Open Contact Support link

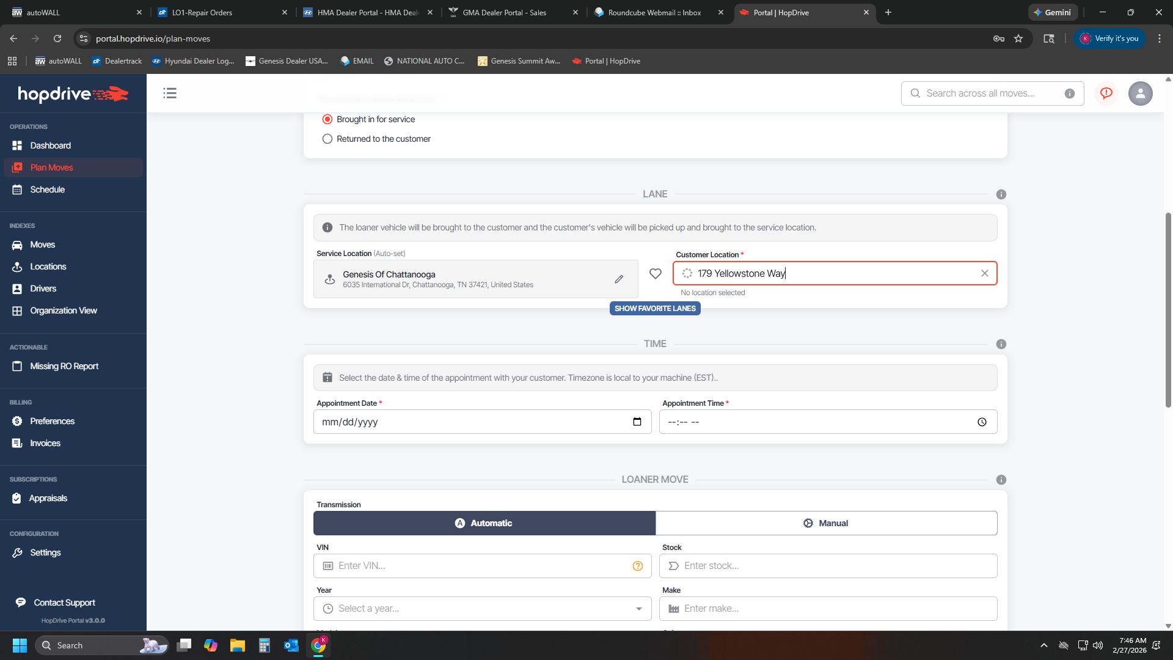(x=64, y=603)
